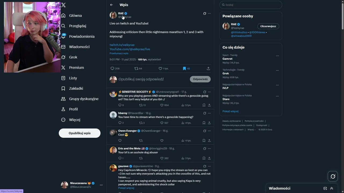Screen dimensions: 344x193
Task: Open more options on RAE's post
Action: [x=209, y=13]
